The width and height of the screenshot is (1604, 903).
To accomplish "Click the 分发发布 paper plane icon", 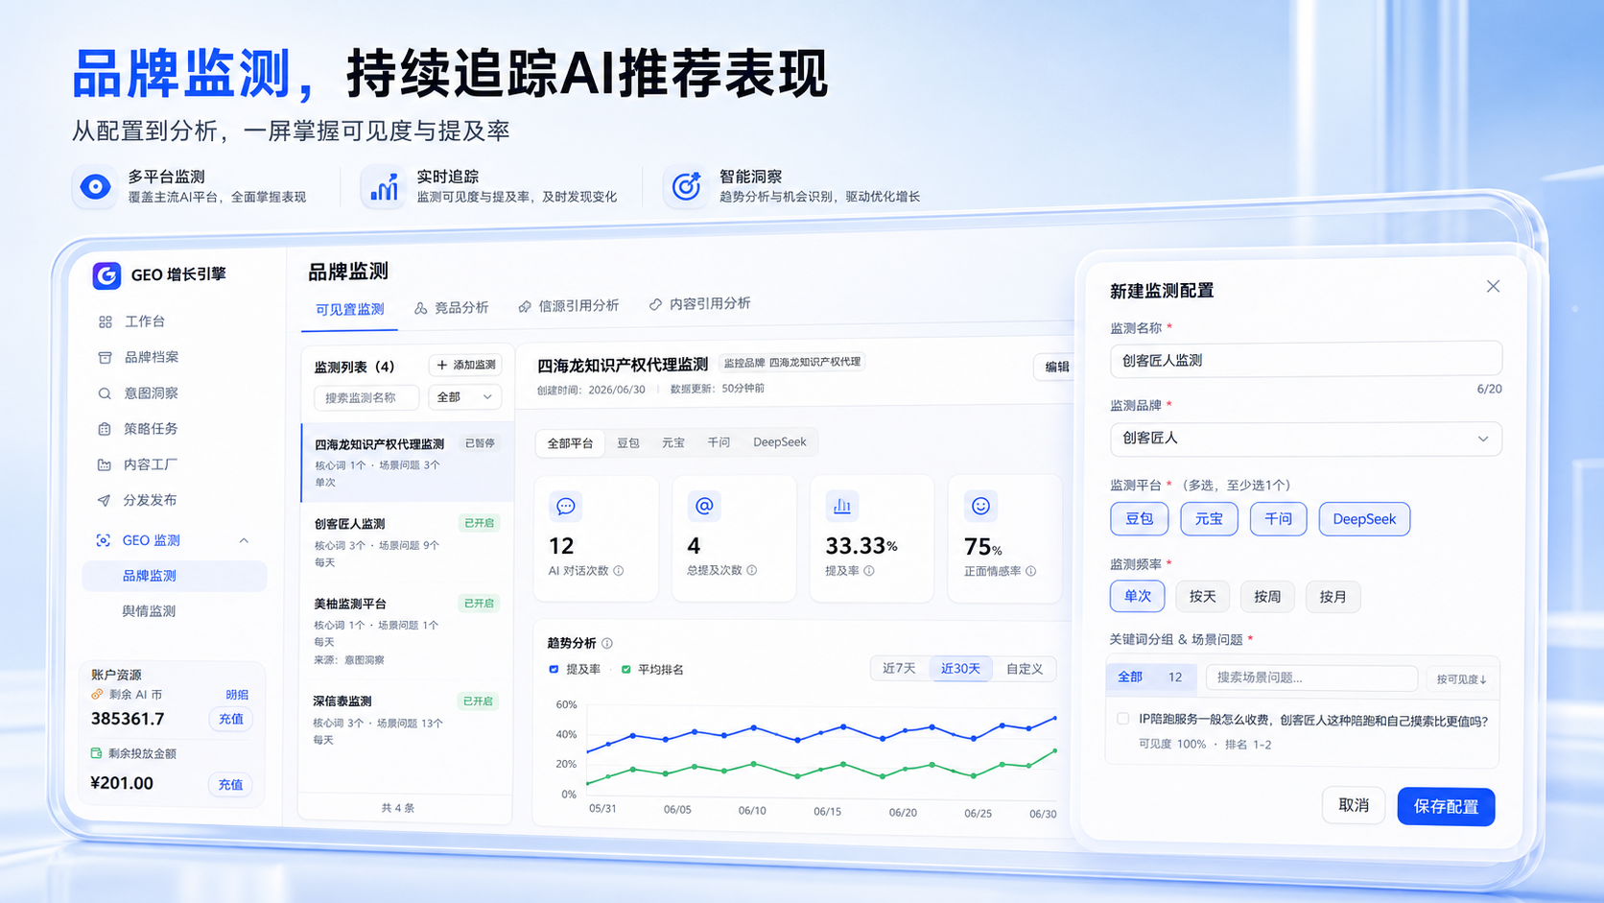I will pyautogui.click(x=104, y=500).
